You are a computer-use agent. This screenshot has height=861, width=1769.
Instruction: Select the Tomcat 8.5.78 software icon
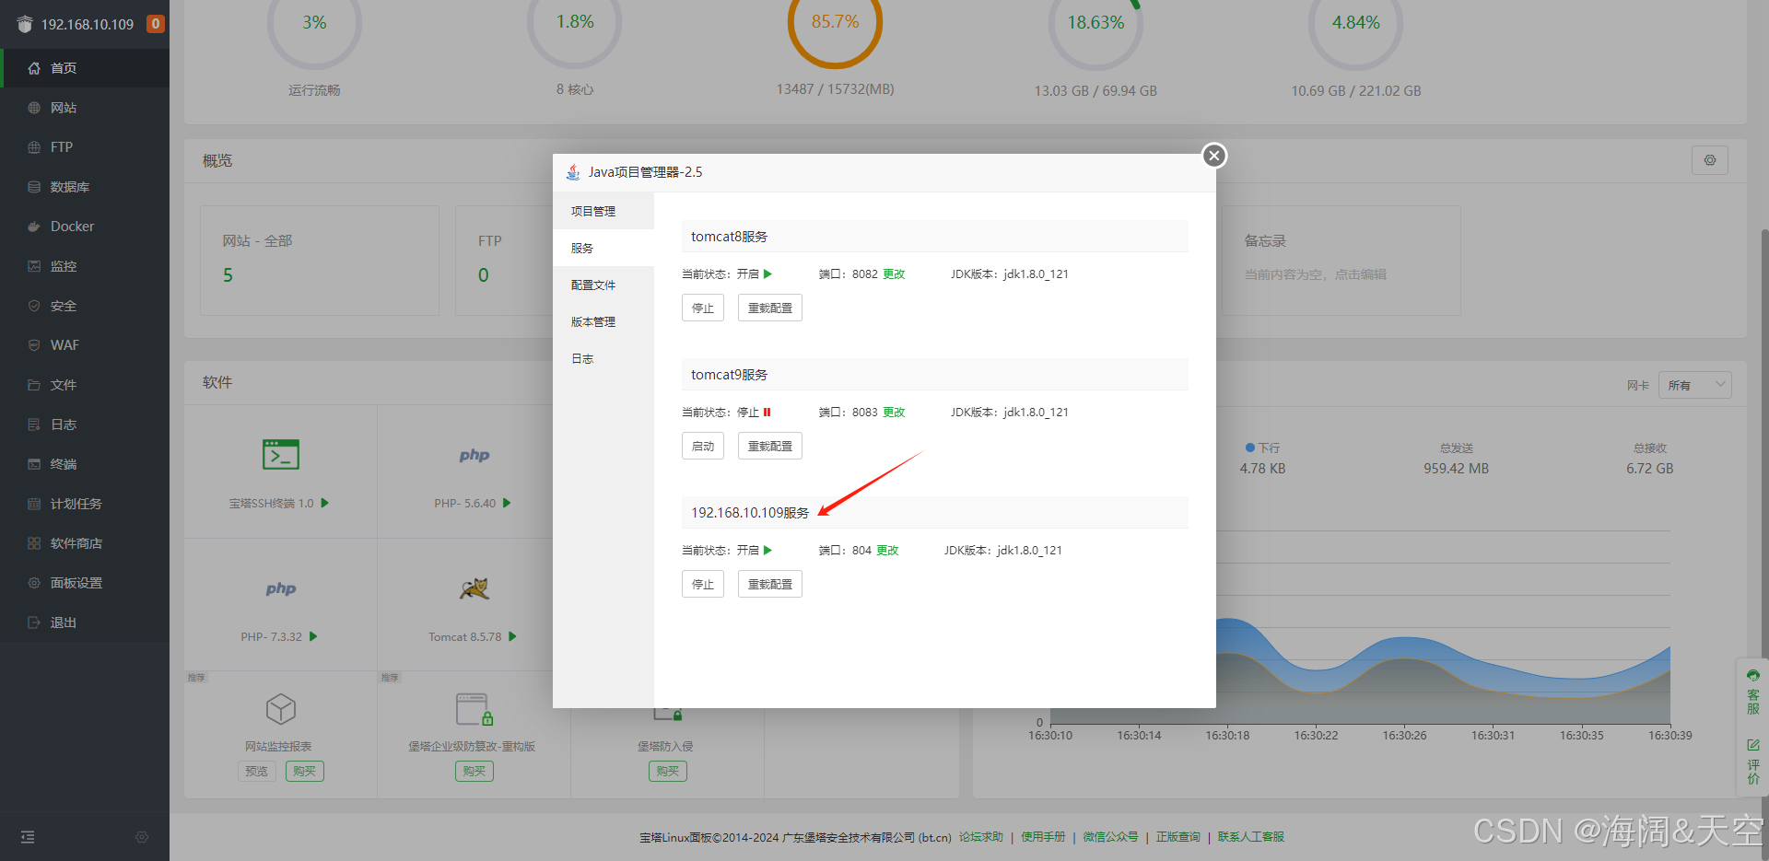pyautogui.click(x=474, y=589)
